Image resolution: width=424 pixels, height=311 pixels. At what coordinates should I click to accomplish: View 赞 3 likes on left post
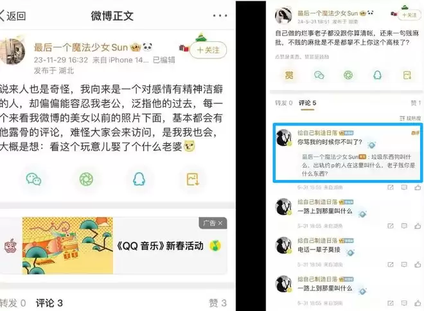point(218,303)
